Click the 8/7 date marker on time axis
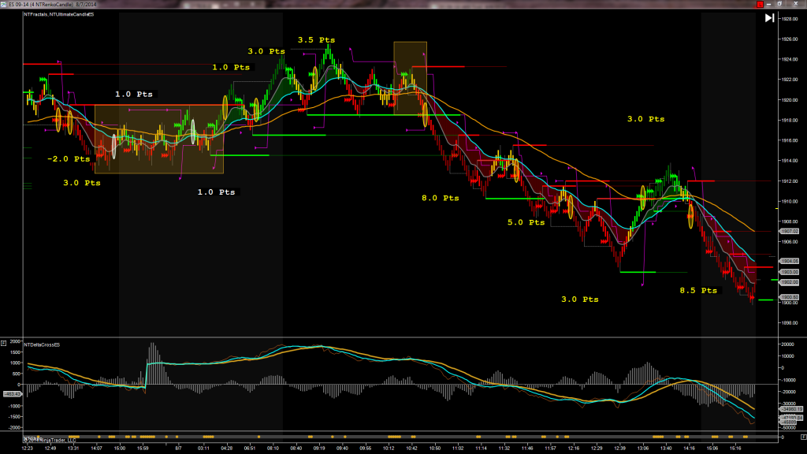 [179, 447]
